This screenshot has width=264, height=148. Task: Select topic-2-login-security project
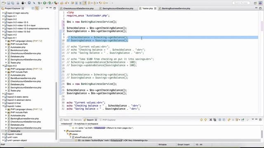(x=18, y=13)
